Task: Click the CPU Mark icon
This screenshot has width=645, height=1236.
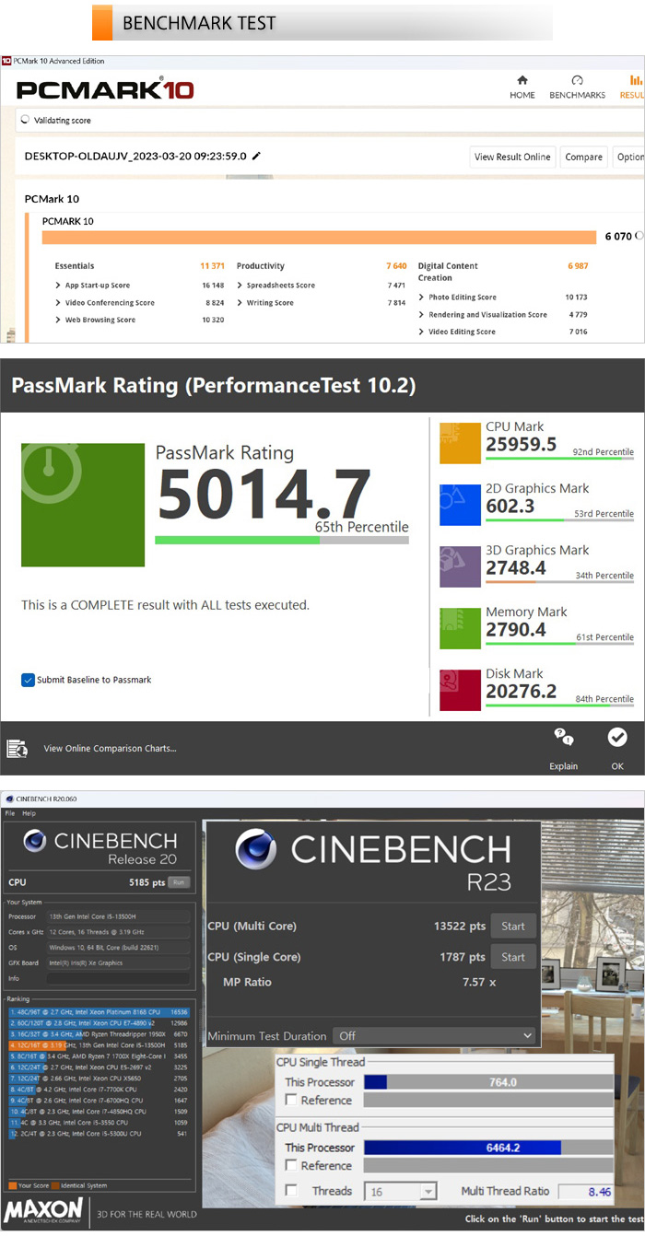Action: point(459,443)
